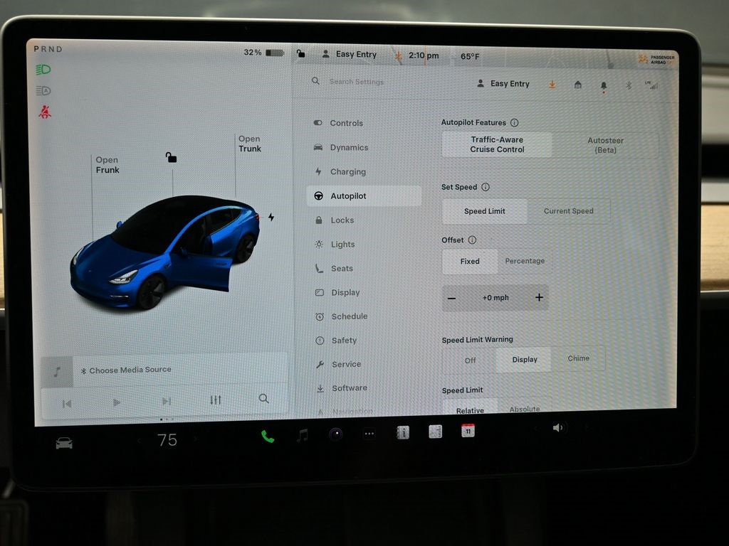
Task: Select Display in settings sidebar
Action: point(345,292)
